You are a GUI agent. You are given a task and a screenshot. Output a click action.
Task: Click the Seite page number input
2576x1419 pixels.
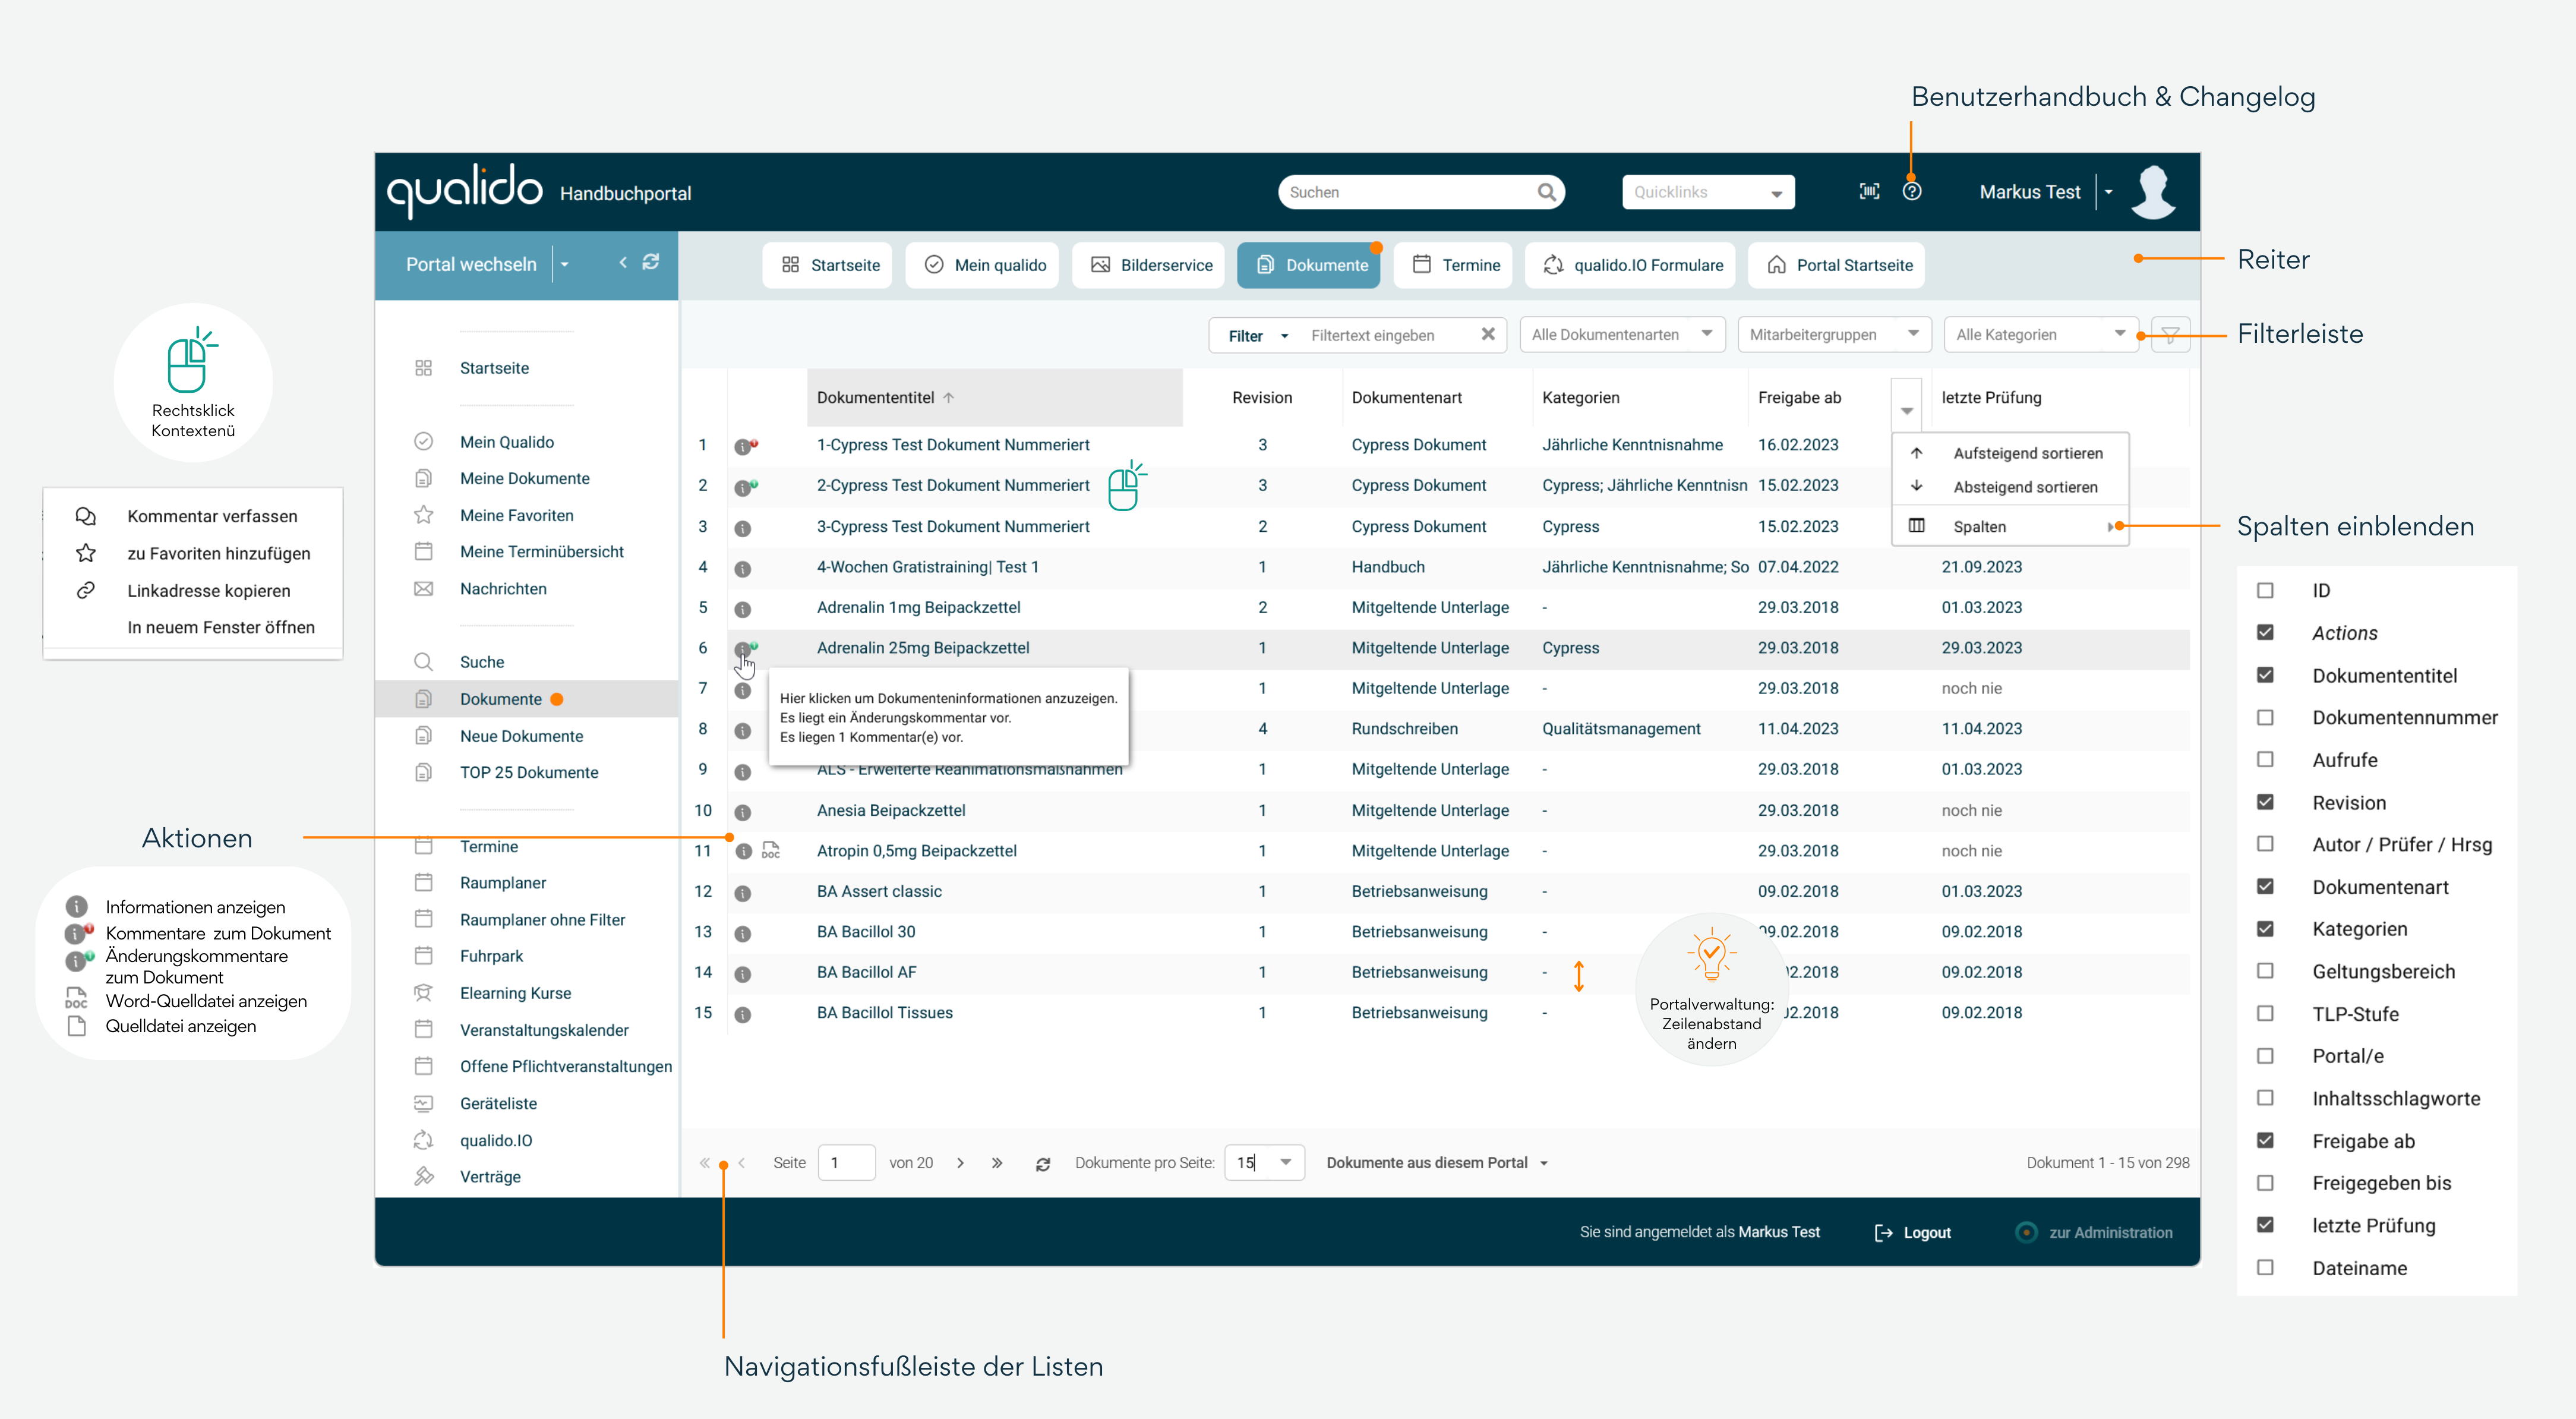(846, 1162)
